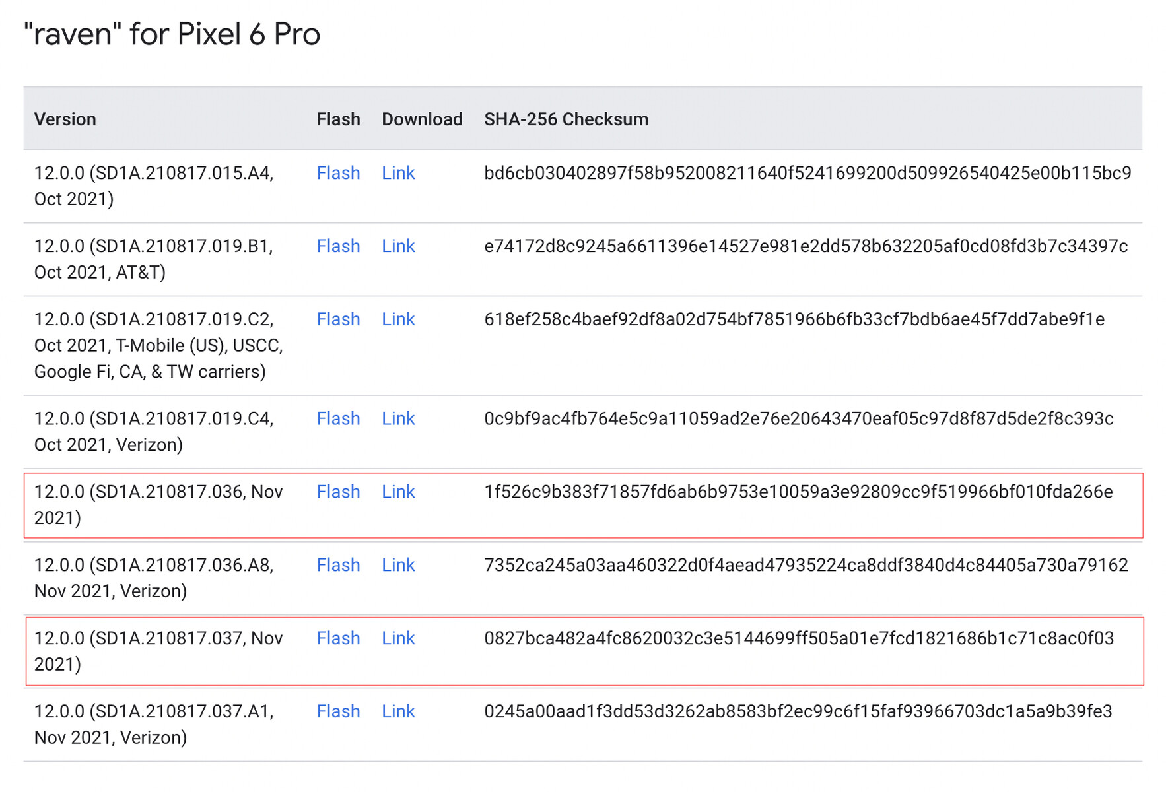
Task: Download Link for SD1A.210817.036.A8 Verizon build
Action: 398,566
